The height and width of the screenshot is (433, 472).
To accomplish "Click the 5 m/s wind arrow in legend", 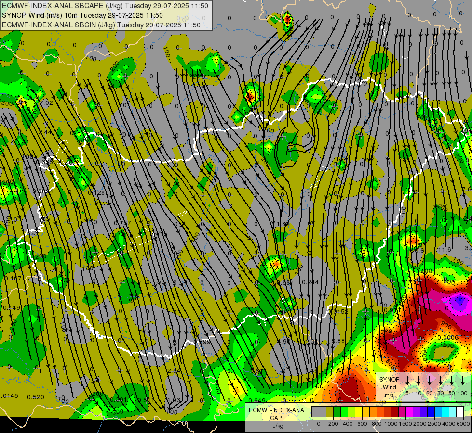I will coord(407,381).
